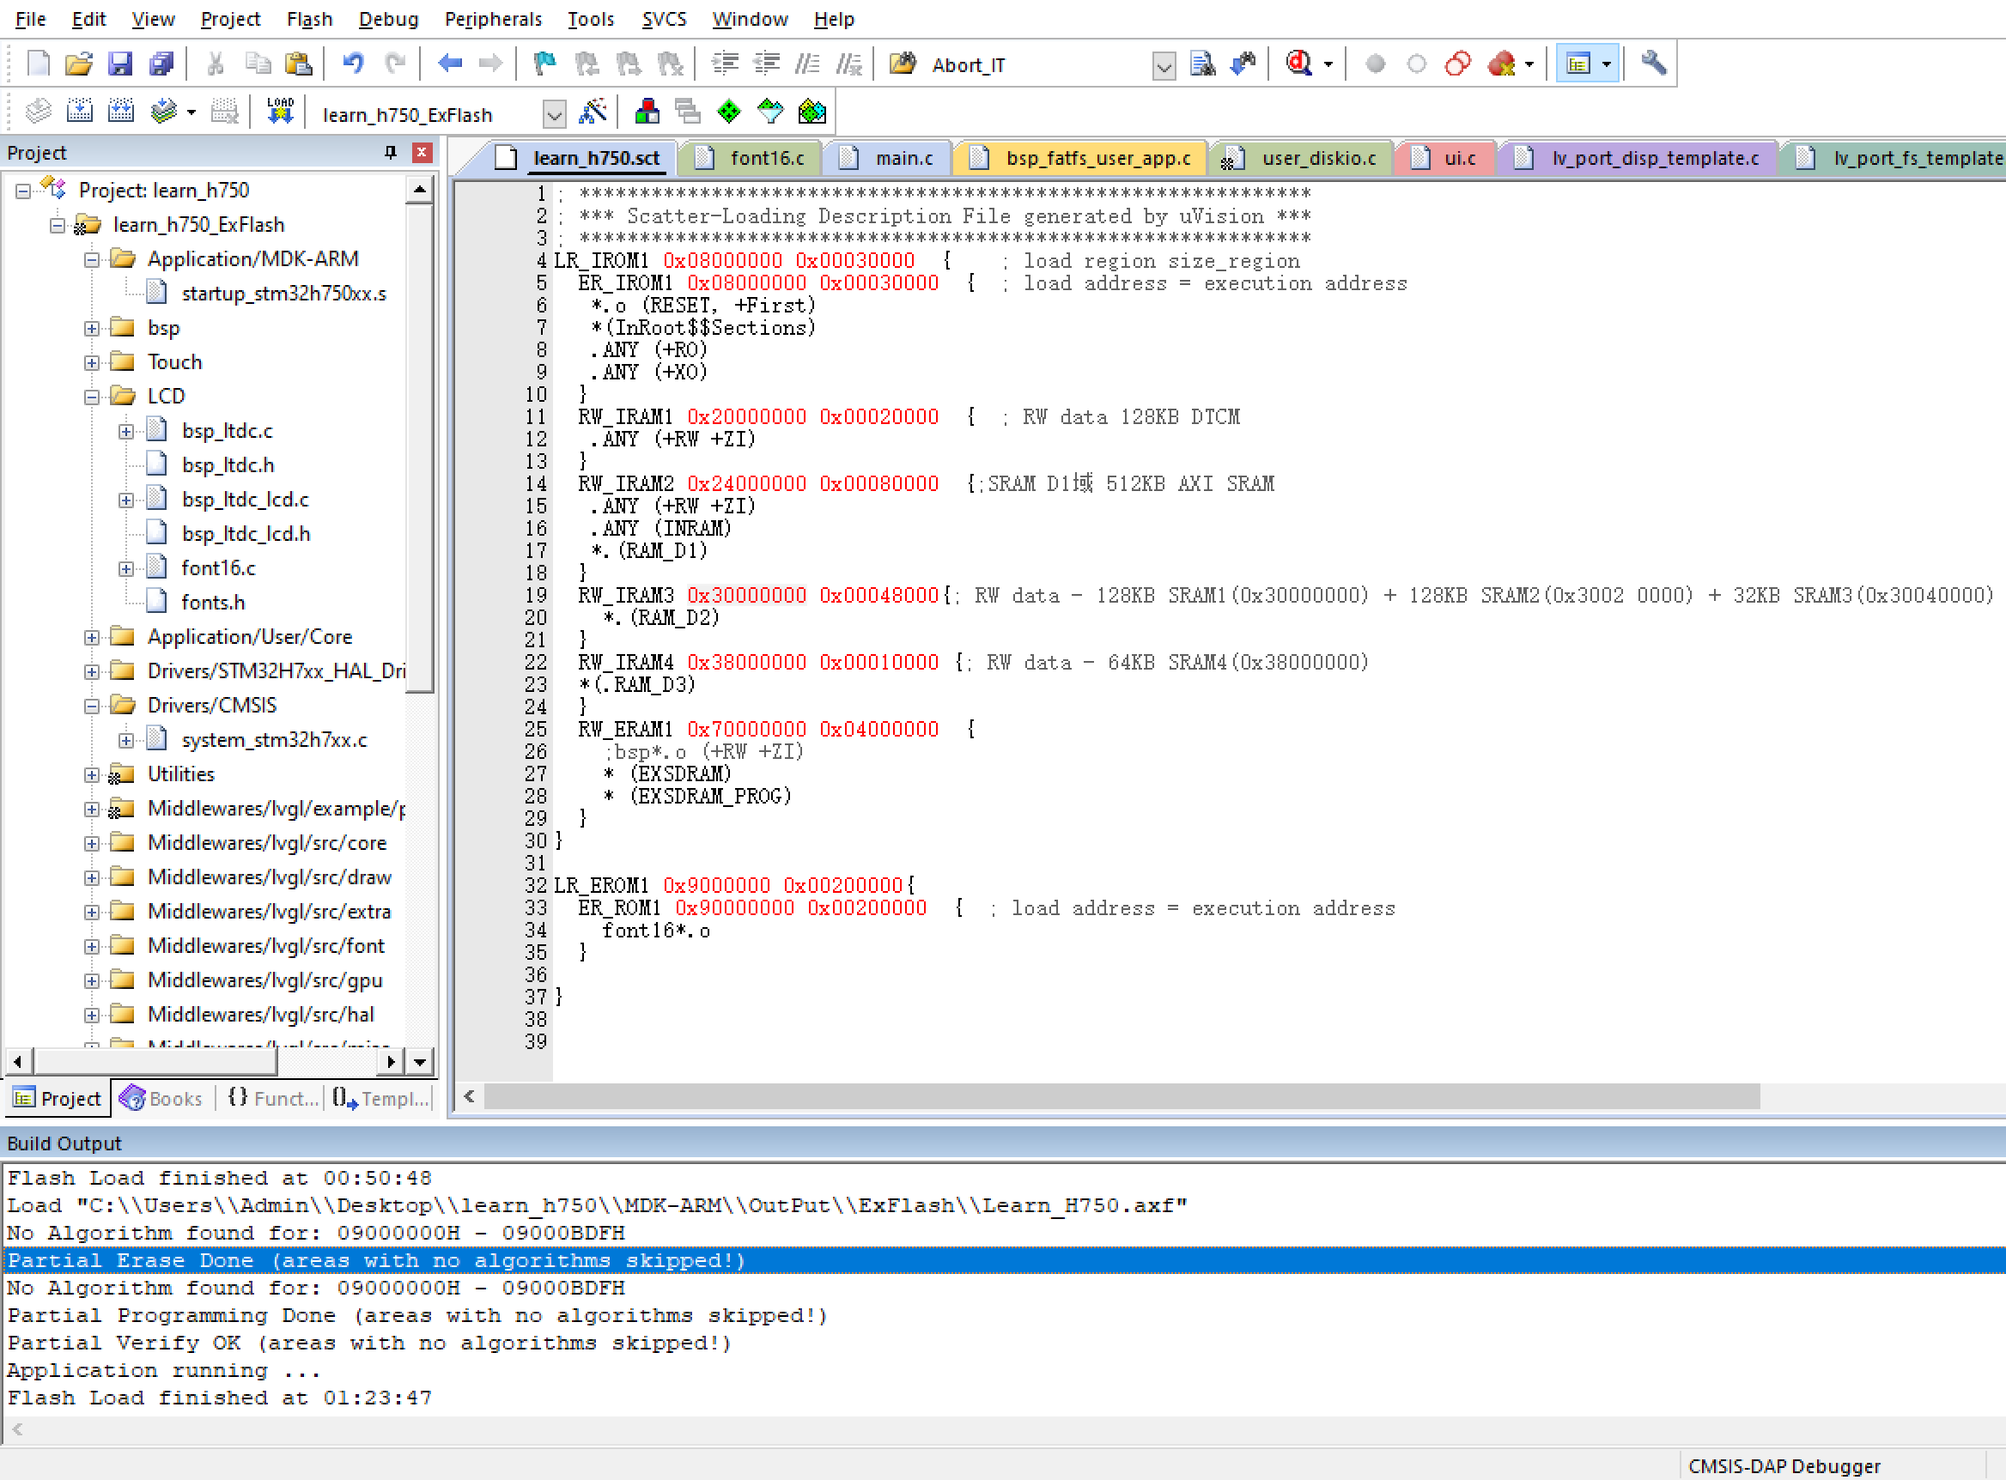
Task: Switch to the font16.c tab
Action: (752, 158)
